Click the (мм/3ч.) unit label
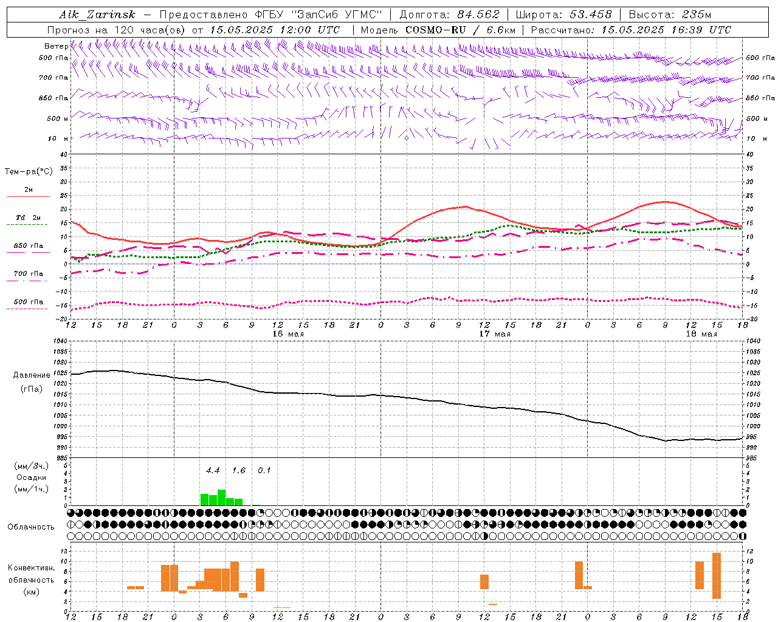 coord(32,466)
